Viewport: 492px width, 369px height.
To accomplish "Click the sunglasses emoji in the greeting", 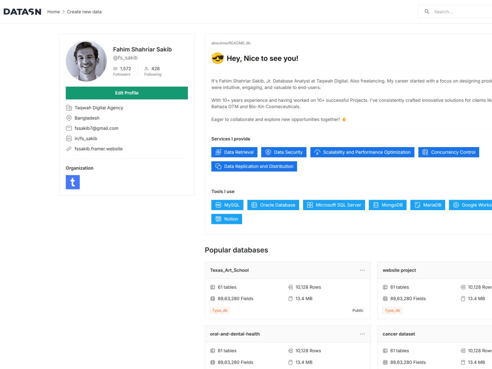I will click(217, 59).
